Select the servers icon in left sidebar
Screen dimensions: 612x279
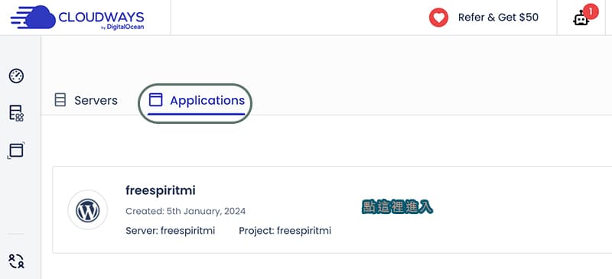point(16,113)
